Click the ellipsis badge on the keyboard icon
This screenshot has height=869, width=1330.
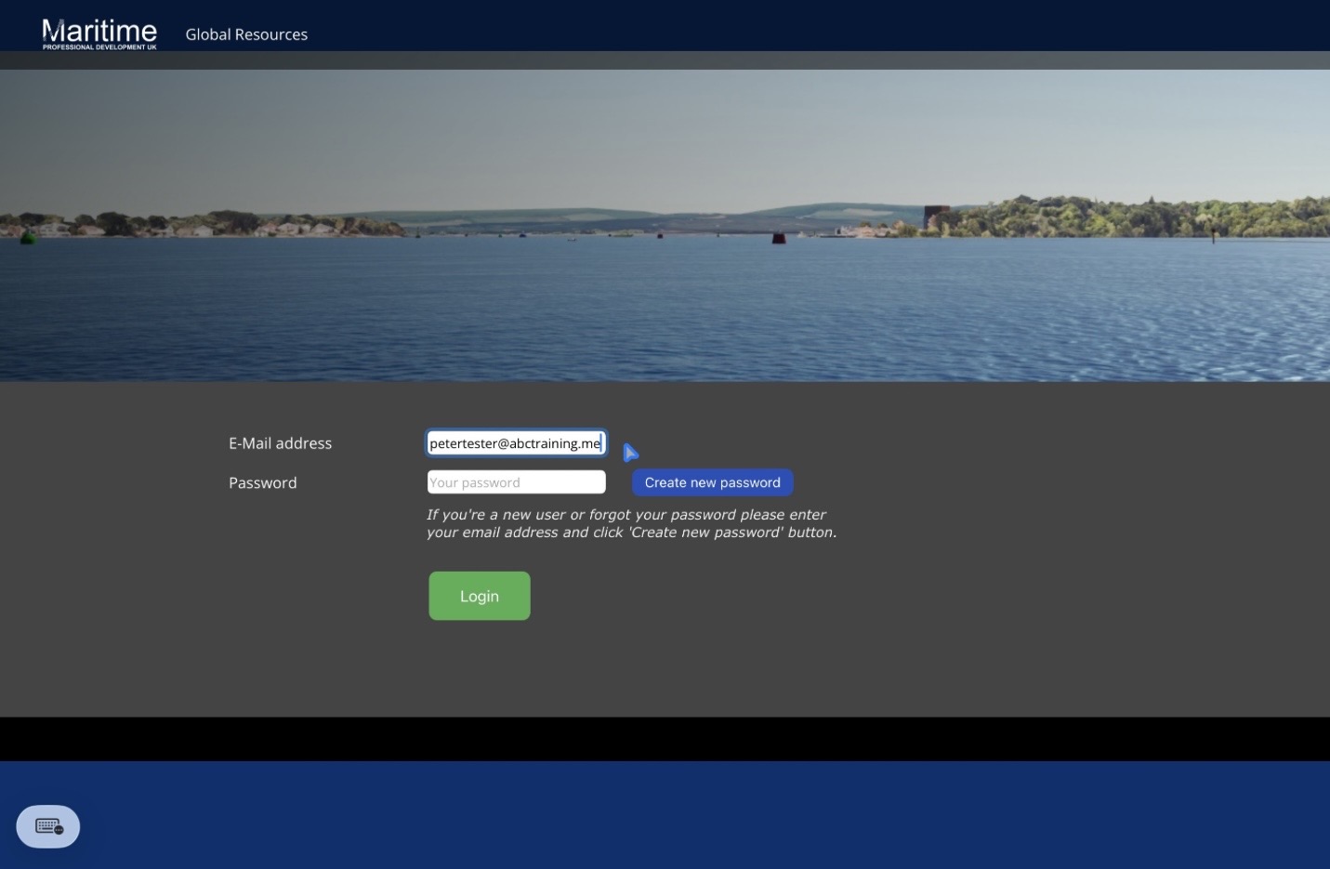(59, 835)
